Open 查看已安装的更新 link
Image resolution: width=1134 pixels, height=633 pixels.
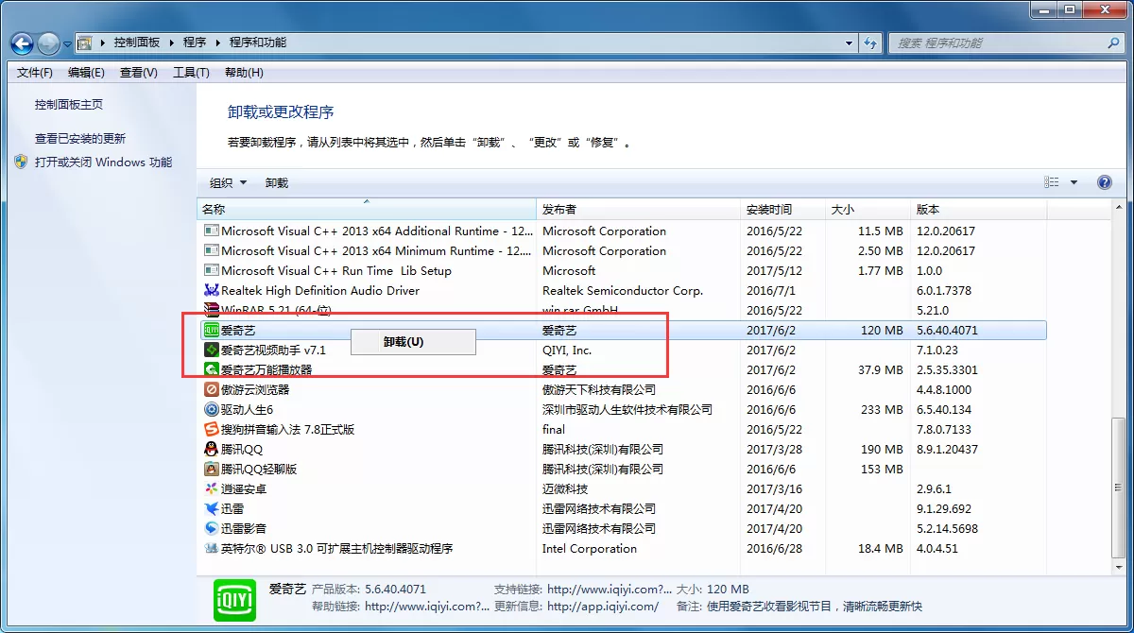[x=80, y=139]
